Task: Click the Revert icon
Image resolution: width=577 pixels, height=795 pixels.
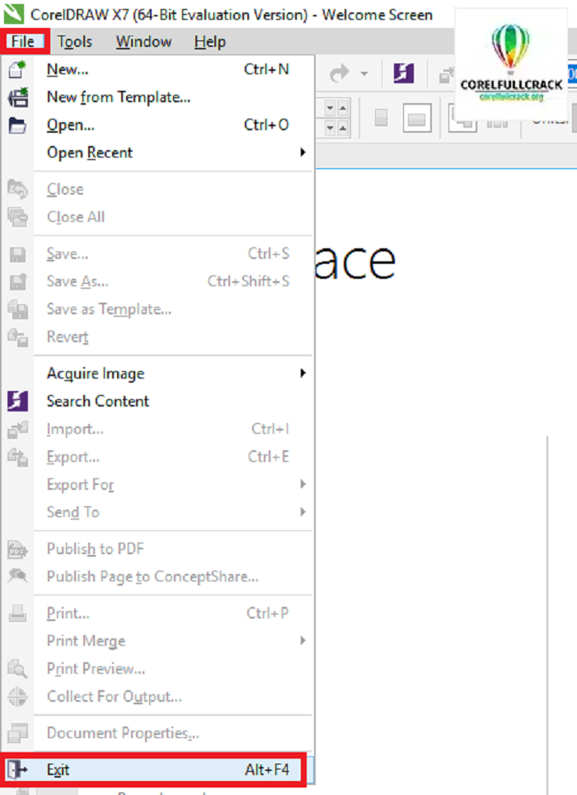Action: 17,337
